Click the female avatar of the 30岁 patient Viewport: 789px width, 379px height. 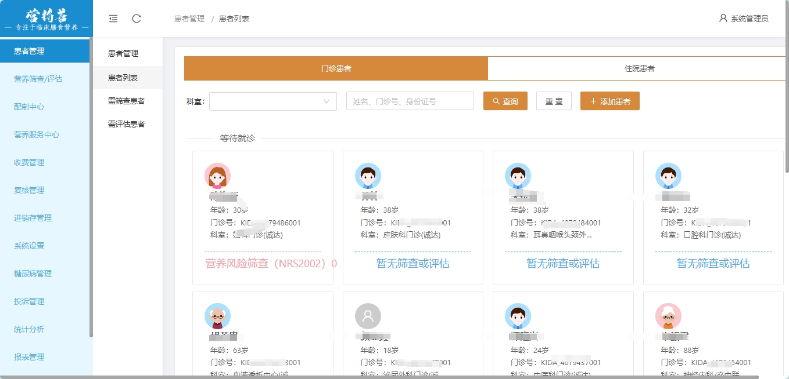point(217,176)
